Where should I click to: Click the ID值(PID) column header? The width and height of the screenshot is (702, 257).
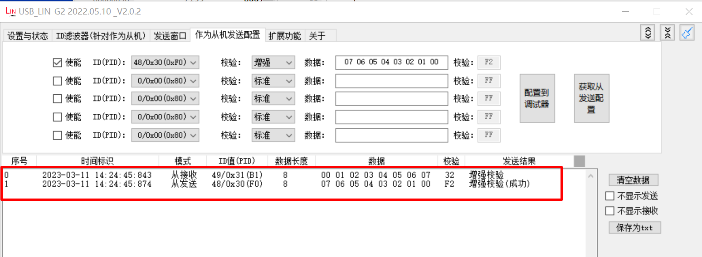click(x=237, y=161)
